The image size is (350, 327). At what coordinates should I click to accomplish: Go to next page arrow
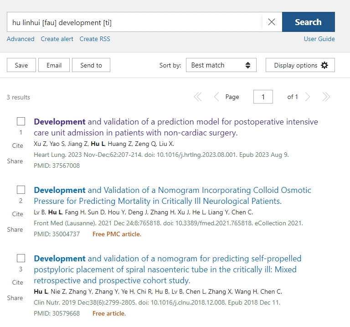[308, 97]
